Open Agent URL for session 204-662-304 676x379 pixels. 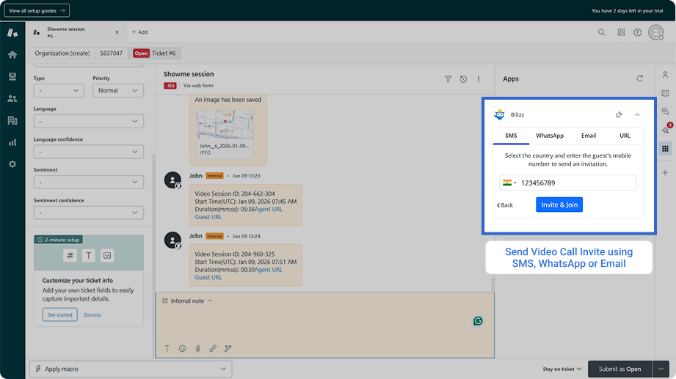pos(269,210)
